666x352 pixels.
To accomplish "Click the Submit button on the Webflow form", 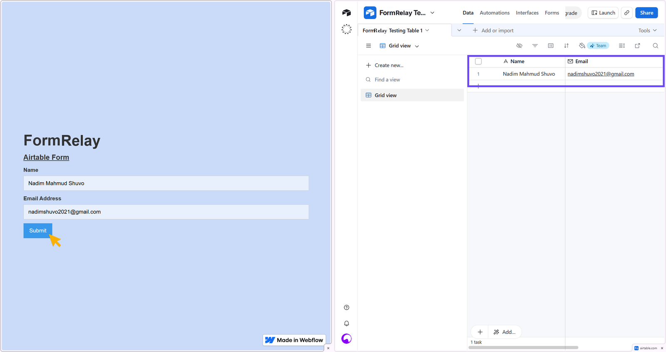I will pos(38,231).
